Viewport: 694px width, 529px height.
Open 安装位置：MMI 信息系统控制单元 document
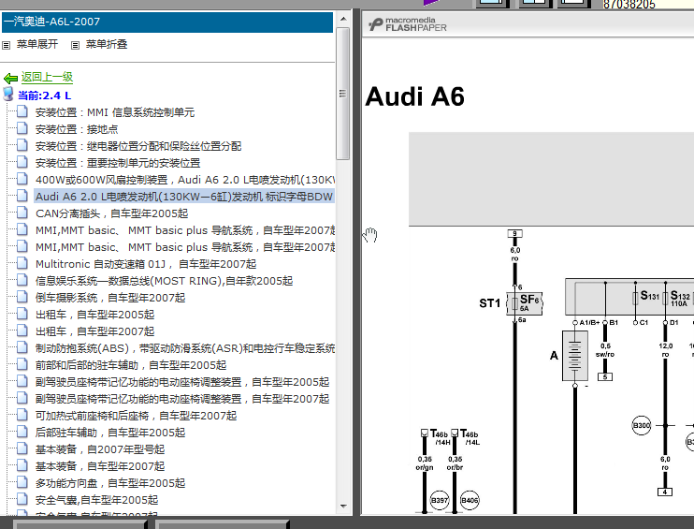[x=115, y=112]
